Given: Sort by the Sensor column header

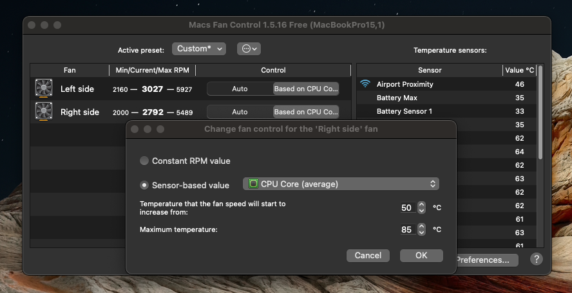Looking at the screenshot, I should (430, 70).
